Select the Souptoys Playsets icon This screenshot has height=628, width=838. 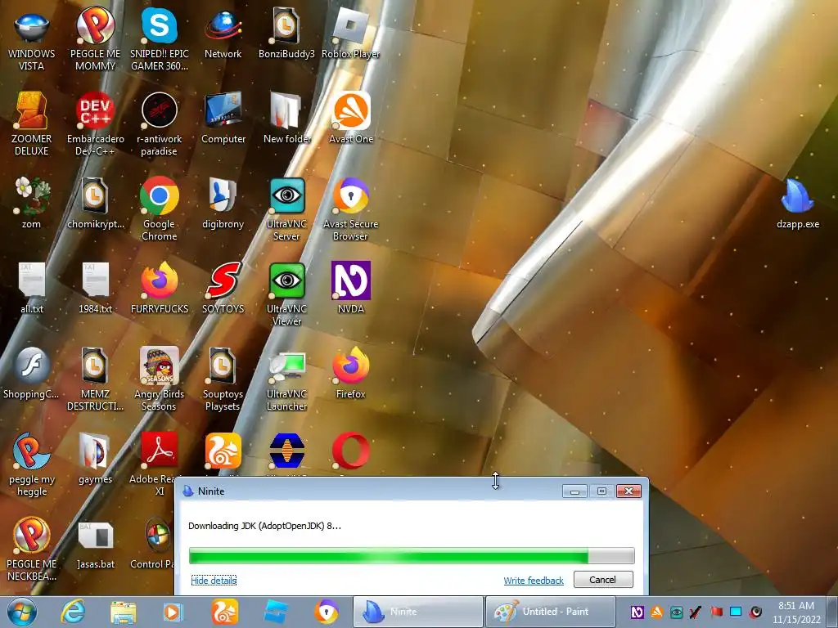[223, 379]
